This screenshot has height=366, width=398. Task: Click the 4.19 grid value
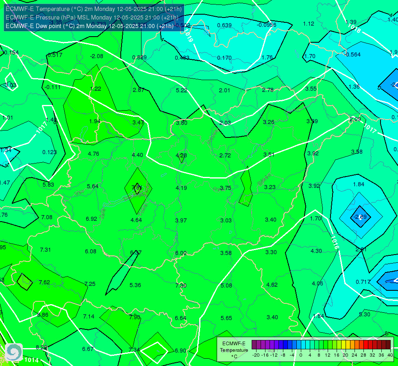point(181,188)
